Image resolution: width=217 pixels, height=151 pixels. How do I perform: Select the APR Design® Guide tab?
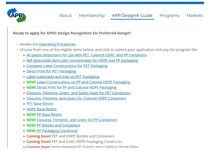pos(132,15)
